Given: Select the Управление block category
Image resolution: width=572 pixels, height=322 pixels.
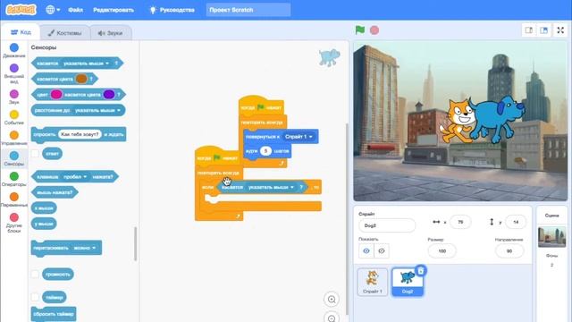Looking at the screenshot, I should click(x=14, y=138).
